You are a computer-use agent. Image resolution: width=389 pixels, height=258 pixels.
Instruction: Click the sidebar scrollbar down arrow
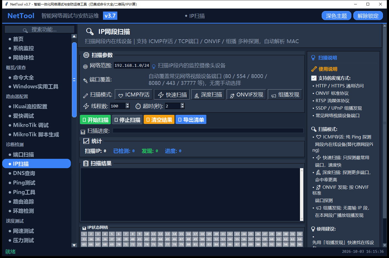coord(74,245)
